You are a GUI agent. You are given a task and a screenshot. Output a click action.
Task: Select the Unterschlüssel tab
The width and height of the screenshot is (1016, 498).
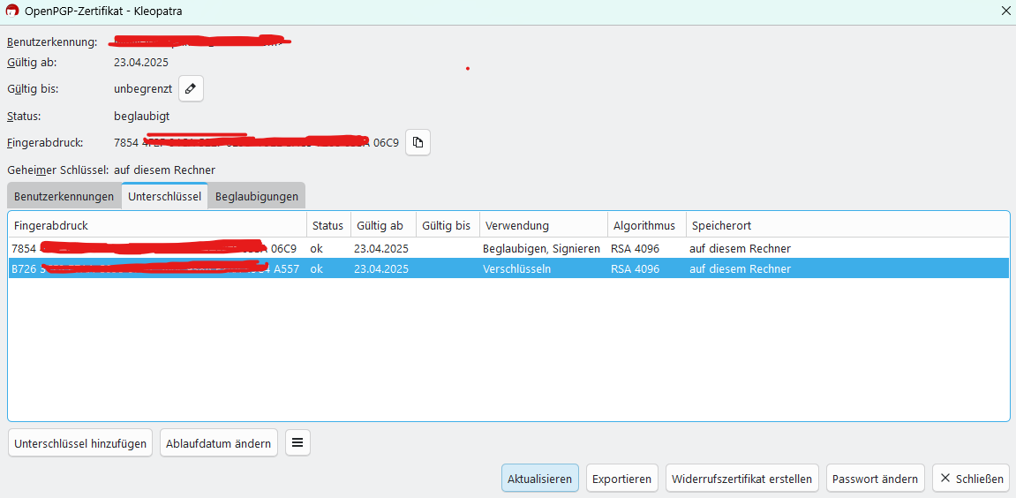(164, 196)
